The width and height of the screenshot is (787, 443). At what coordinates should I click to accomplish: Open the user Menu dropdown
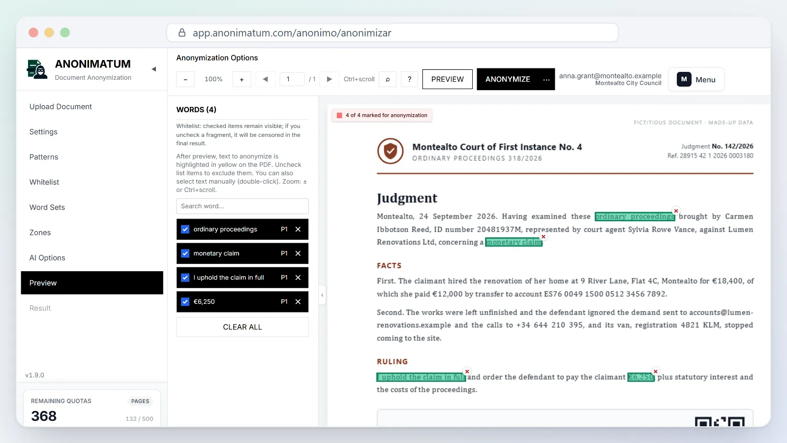(696, 79)
